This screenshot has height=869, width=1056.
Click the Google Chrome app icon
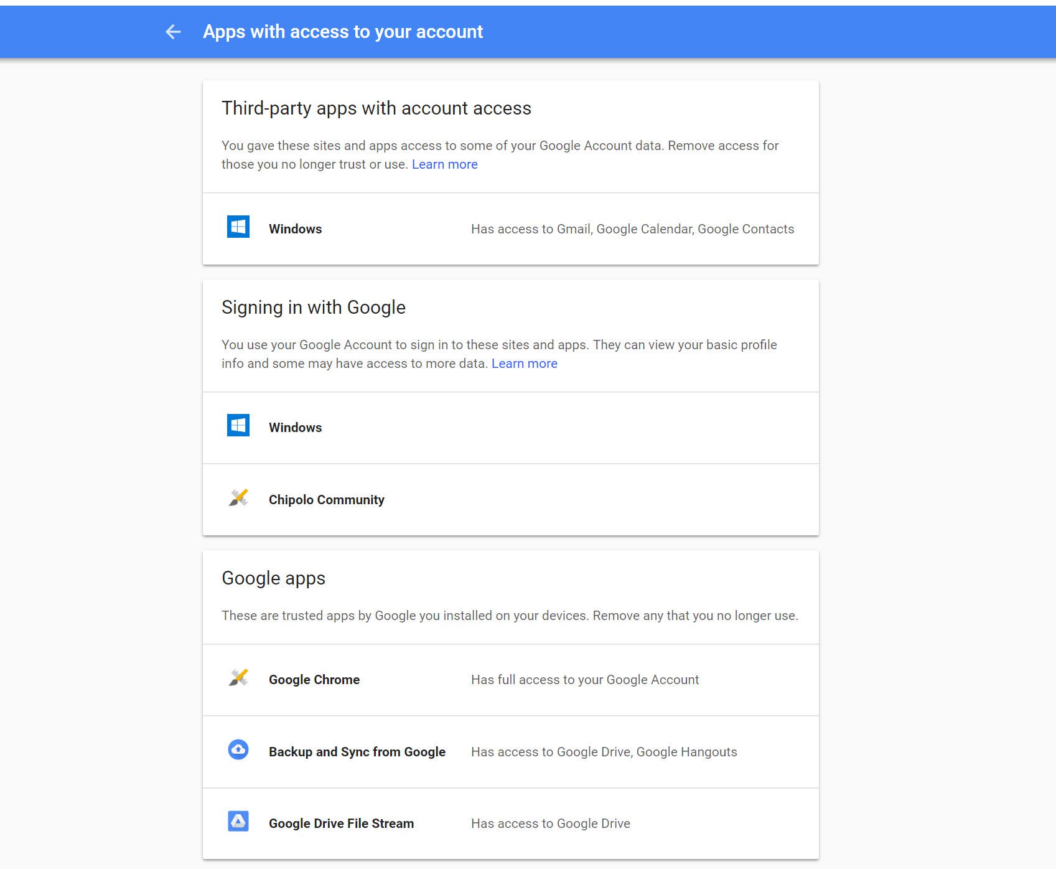238,678
